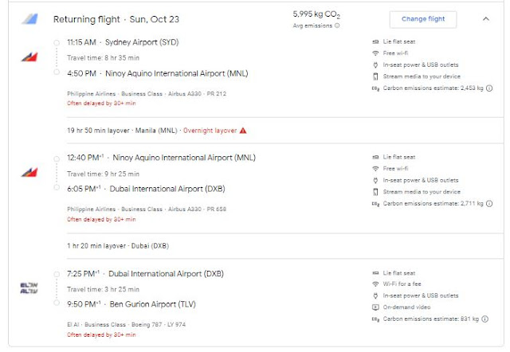Collapse the returning flight details chevron
Viewport: 510px width, 352px height.
click(x=487, y=18)
